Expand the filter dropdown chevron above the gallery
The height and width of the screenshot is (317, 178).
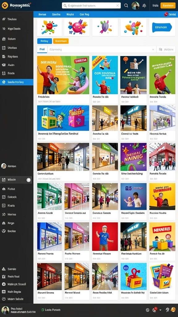pos(153,49)
